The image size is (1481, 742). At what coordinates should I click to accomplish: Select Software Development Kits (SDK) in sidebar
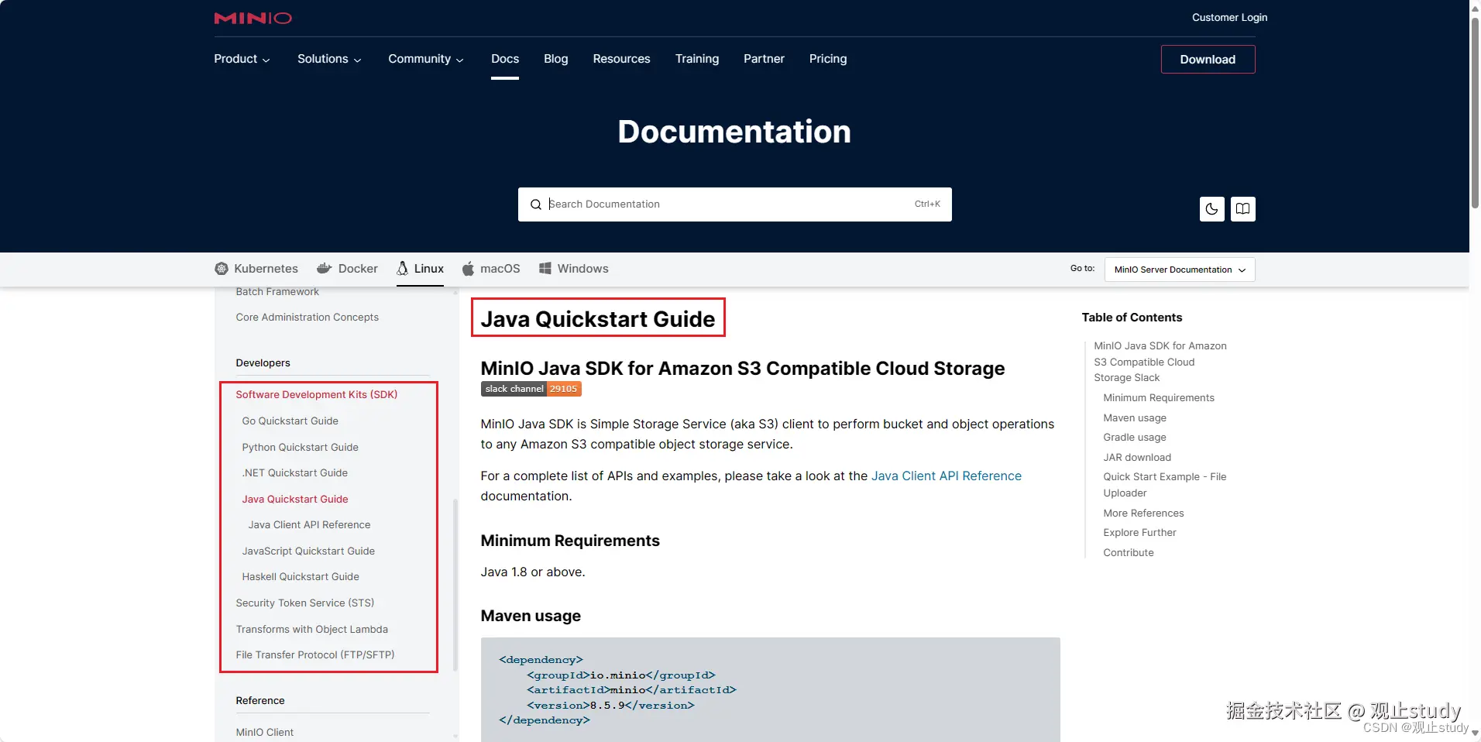[x=316, y=395]
